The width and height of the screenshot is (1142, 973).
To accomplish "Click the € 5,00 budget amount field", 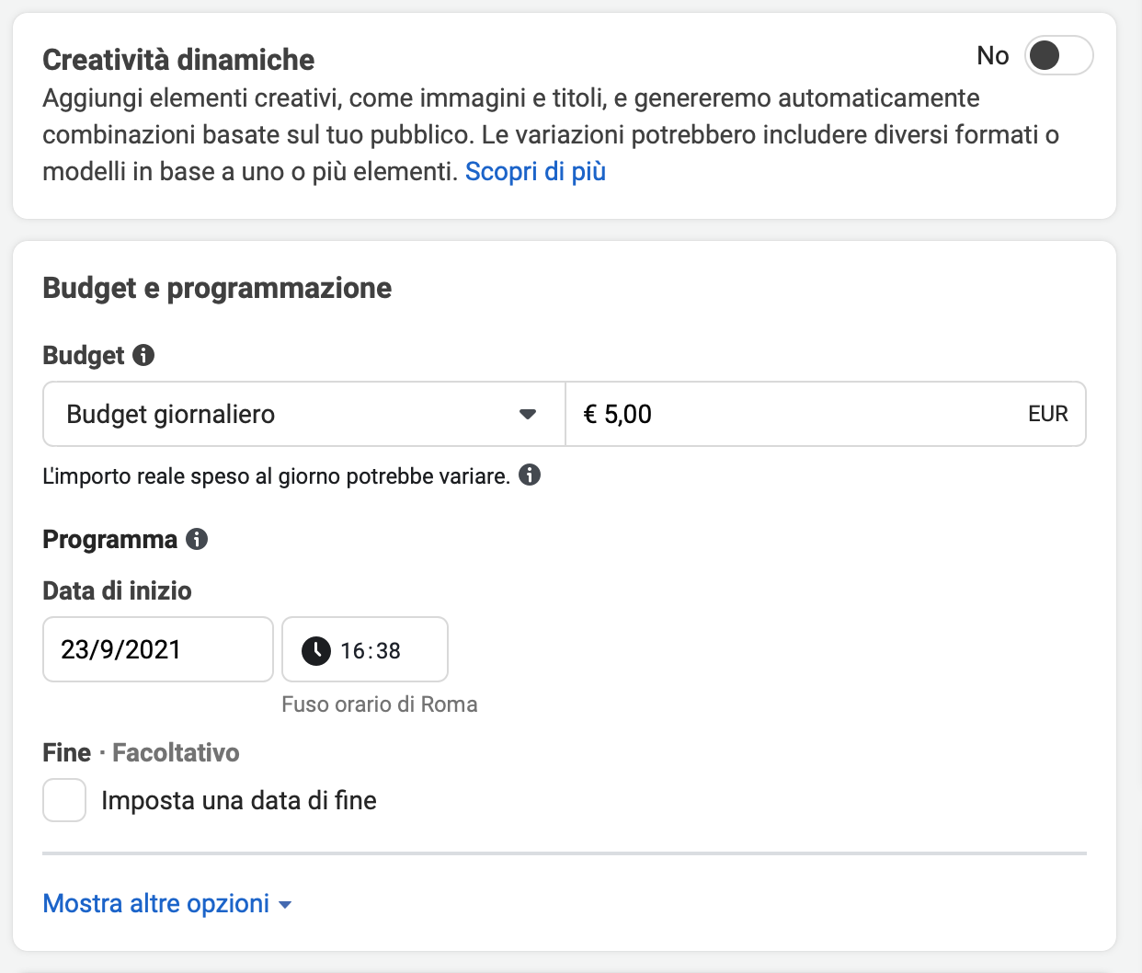I will [x=826, y=414].
